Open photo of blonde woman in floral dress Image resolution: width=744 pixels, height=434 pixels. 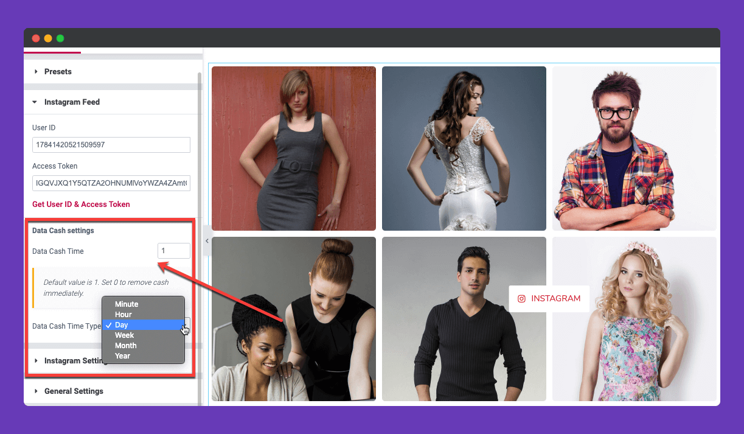[x=634, y=319]
